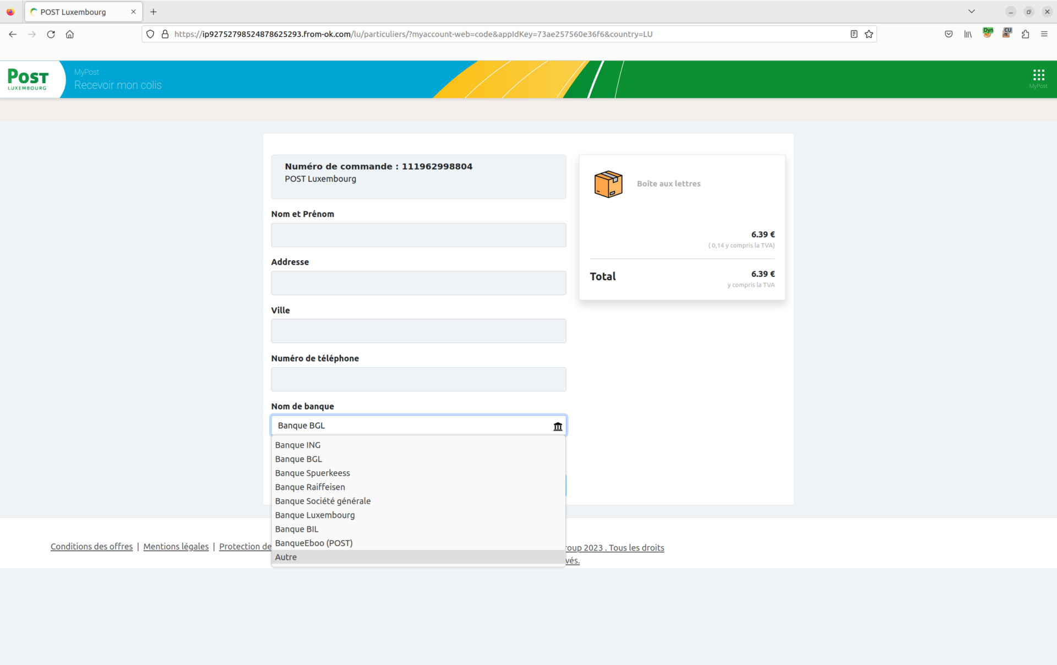Open a new browser tab
Image resolution: width=1057 pixels, height=665 pixels.
tap(154, 12)
